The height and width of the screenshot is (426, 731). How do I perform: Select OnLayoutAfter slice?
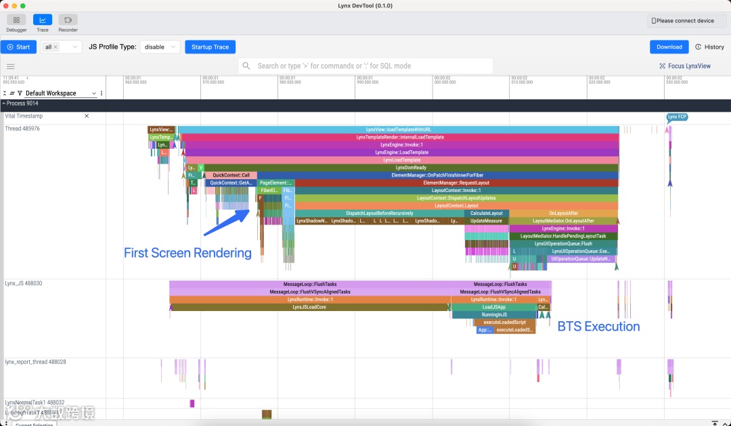[x=563, y=213]
